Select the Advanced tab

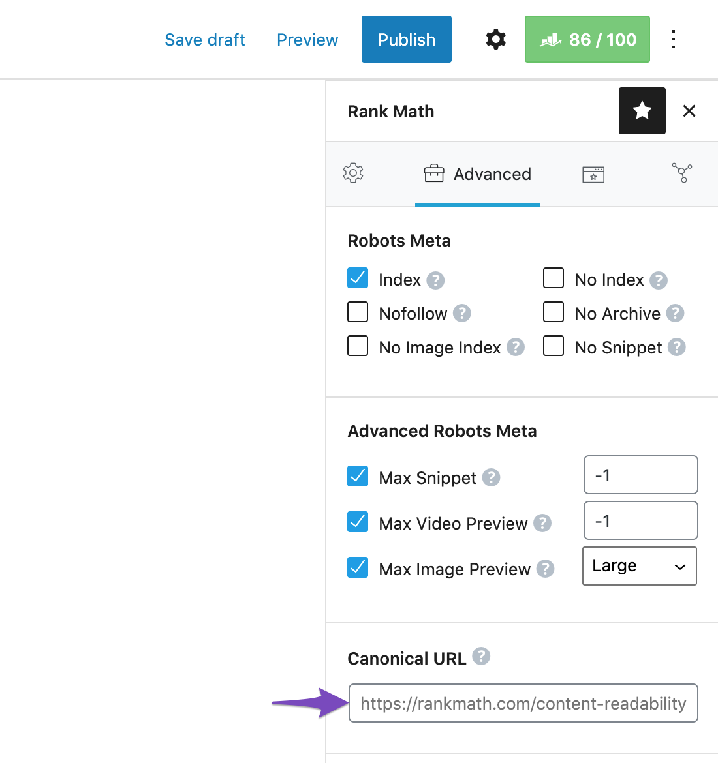pos(477,173)
